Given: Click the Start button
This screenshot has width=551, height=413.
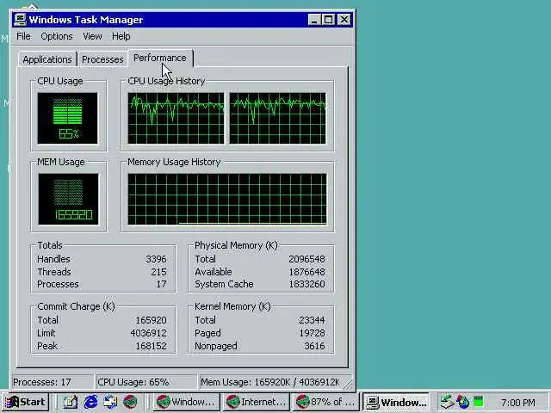Looking at the screenshot, I should click(26, 402).
